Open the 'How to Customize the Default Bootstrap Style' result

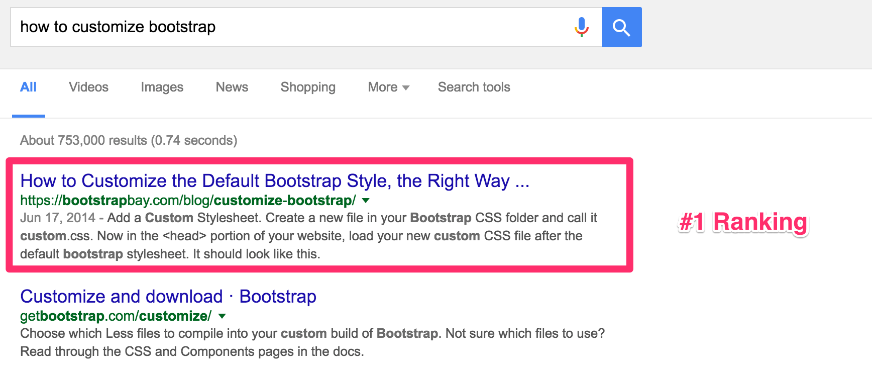(x=275, y=181)
